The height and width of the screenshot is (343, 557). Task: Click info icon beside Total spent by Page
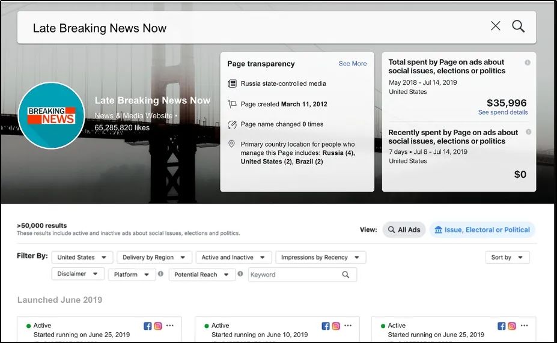pos(528,62)
